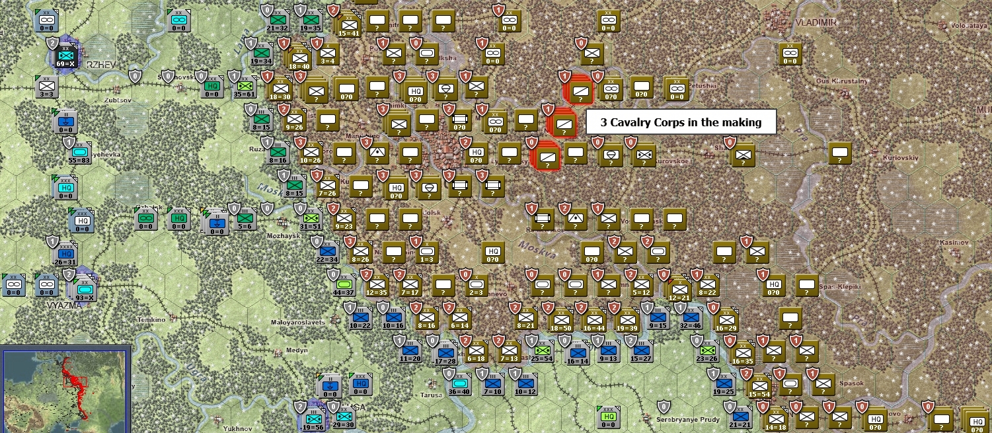
Task: Select blue regiment 11=20
Action: pos(410,350)
